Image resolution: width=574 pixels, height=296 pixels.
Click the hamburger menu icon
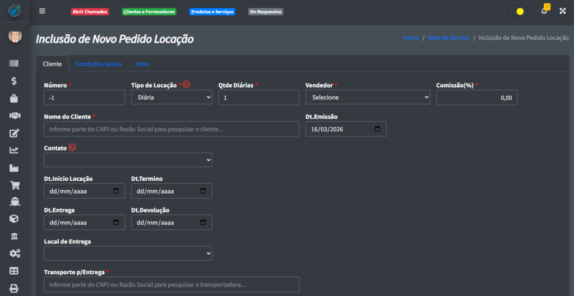(42, 11)
